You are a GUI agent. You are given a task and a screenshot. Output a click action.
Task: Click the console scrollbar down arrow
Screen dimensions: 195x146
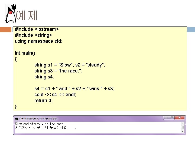click(183, 131)
